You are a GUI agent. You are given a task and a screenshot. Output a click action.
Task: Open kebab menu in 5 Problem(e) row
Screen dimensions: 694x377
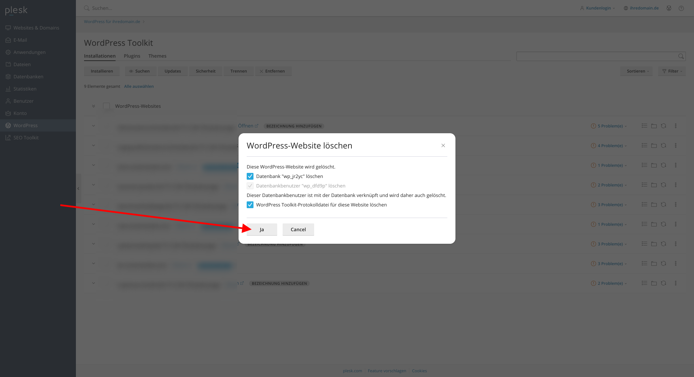pos(676,126)
